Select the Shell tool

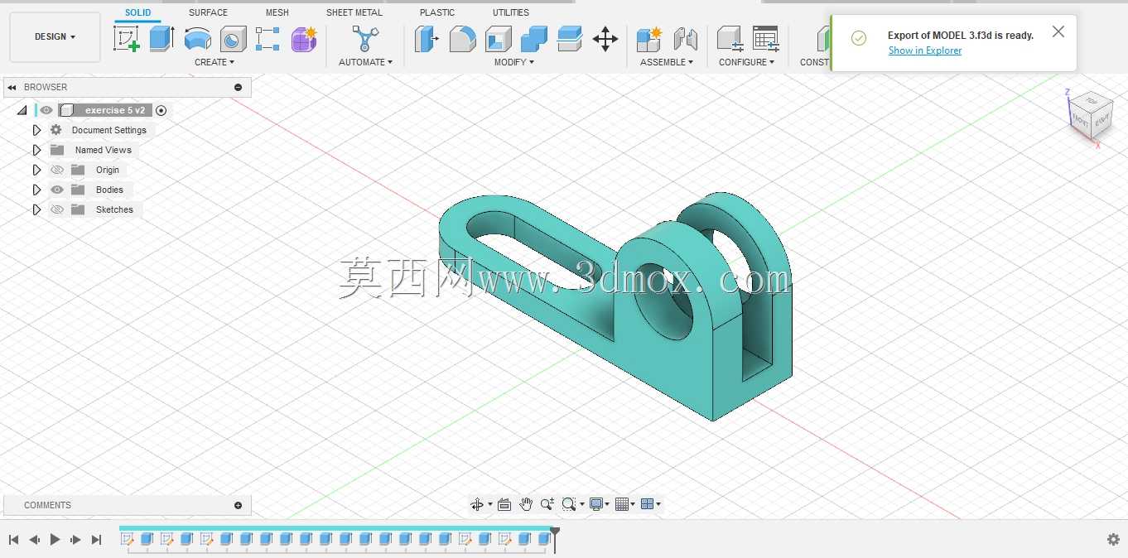[x=499, y=39]
